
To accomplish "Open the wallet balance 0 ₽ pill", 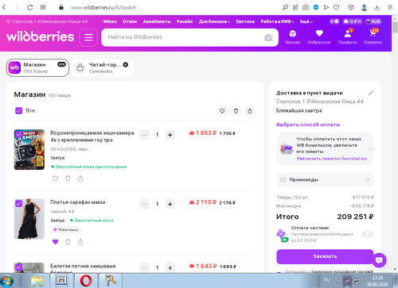I will tap(352, 21).
